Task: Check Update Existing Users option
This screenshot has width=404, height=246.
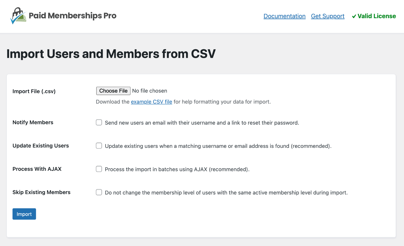Action: point(99,146)
